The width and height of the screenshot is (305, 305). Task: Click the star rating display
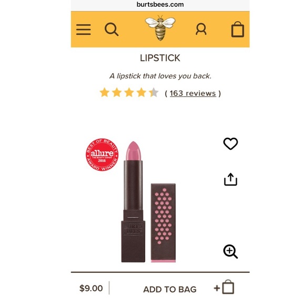pos(129,92)
